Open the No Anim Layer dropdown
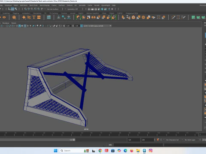This screenshot has width=206, height=154. point(190,140)
